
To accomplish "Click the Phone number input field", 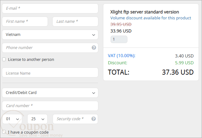I will [x=50, y=48].
